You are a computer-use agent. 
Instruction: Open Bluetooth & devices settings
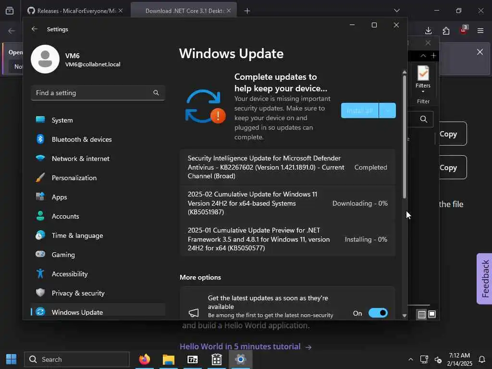click(98, 139)
